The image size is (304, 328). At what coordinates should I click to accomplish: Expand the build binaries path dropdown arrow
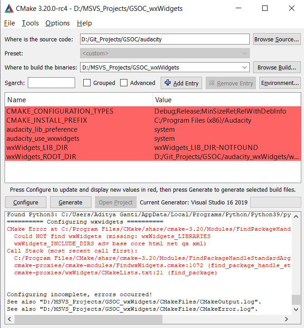244,68
